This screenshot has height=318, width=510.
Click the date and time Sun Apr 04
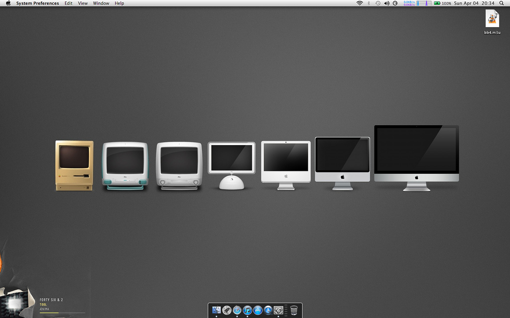[474, 3]
